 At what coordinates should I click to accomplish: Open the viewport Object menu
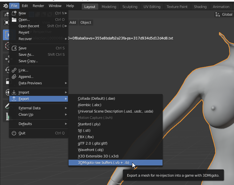tap(86, 22)
